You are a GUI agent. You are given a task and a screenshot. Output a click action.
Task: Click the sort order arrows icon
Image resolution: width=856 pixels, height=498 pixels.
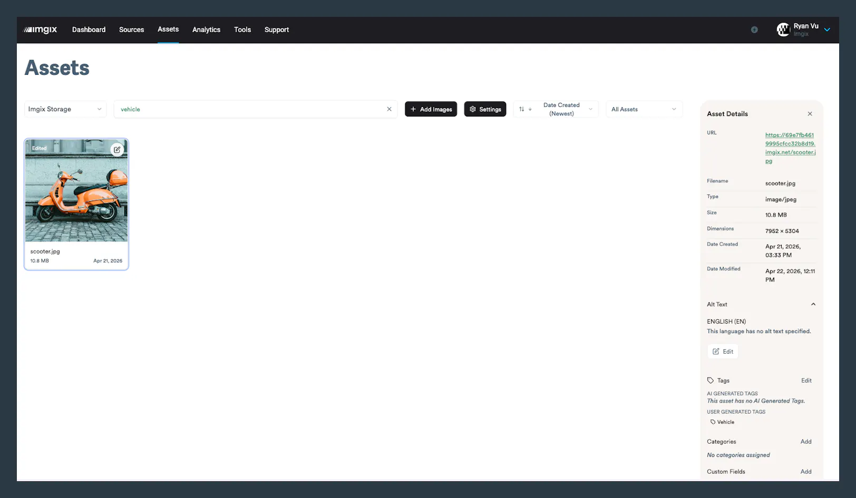(522, 109)
